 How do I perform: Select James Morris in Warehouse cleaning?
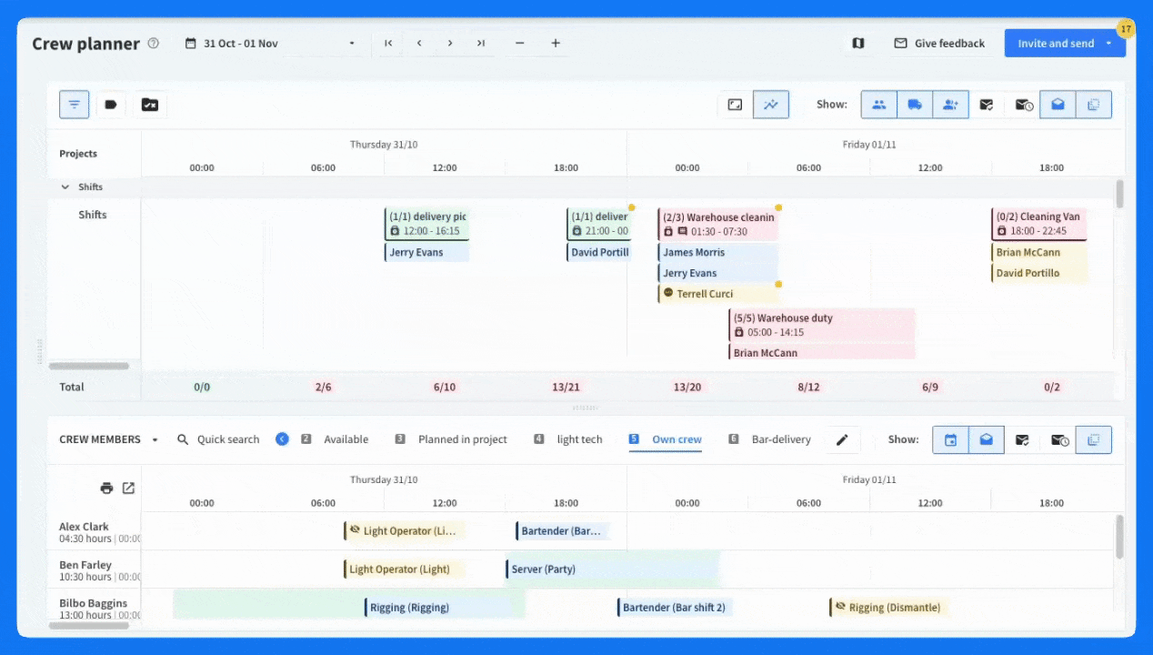pyautogui.click(x=718, y=252)
